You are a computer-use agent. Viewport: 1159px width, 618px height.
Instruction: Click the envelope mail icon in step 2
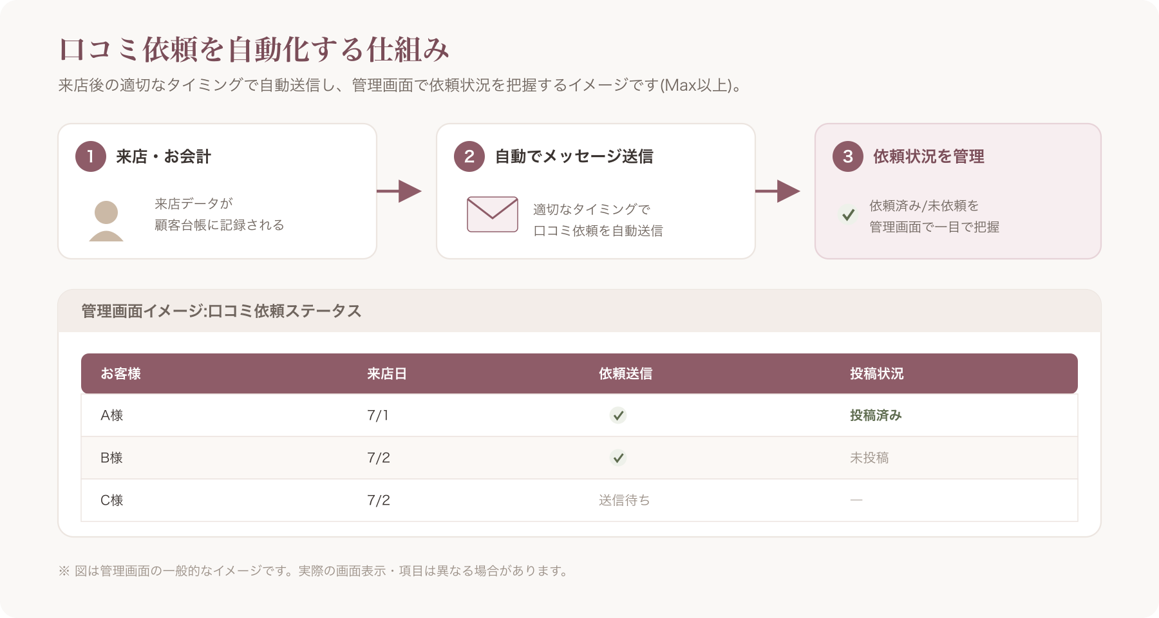click(493, 214)
